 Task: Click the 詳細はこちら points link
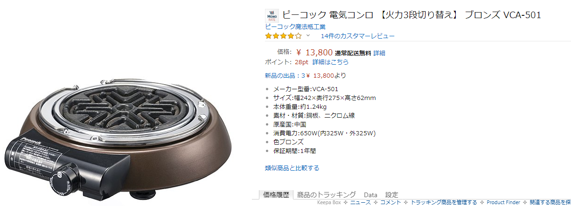(330, 62)
